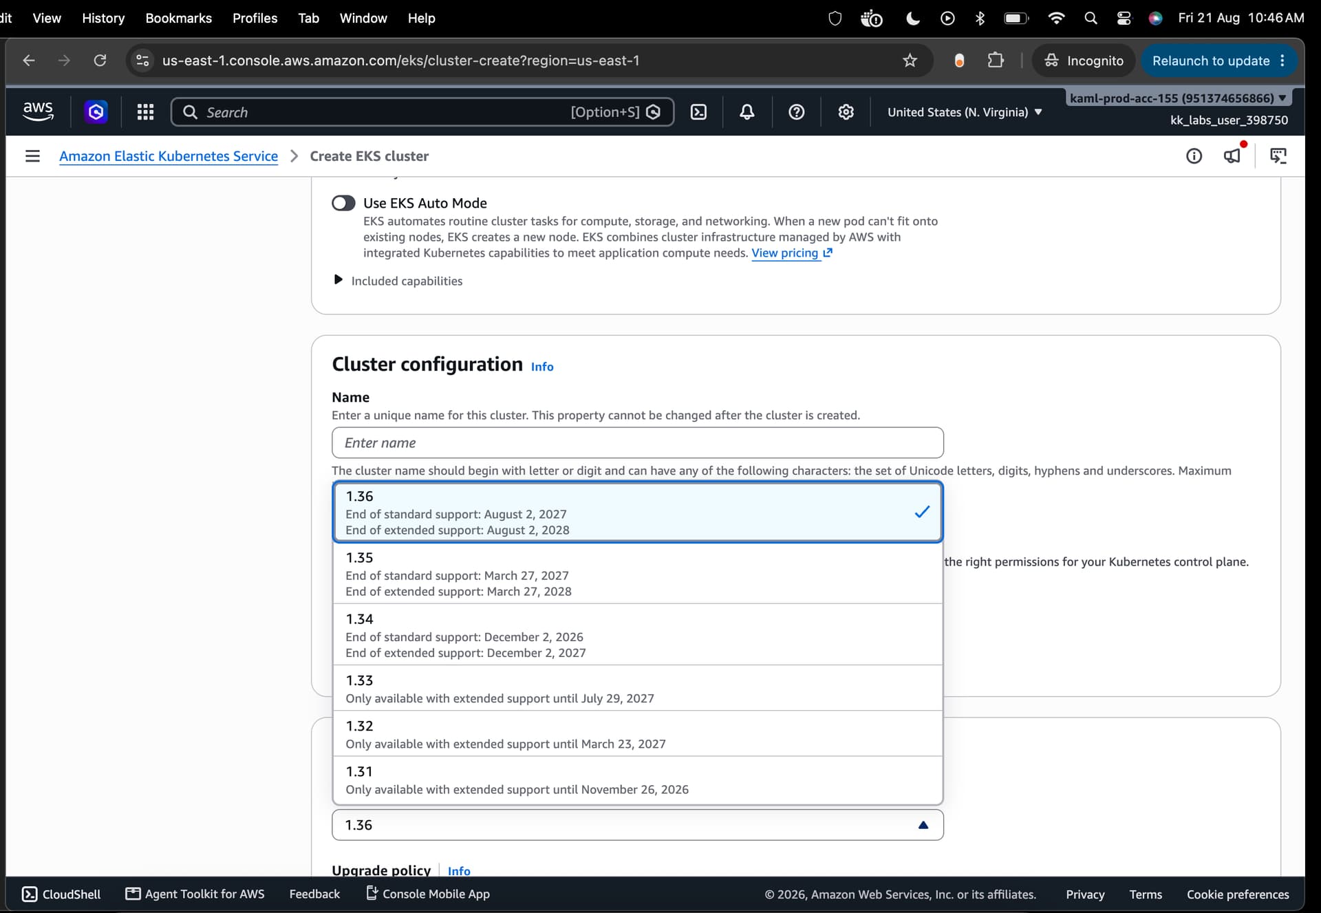
Task: Open the Bookmarks menu
Action: (x=179, y=18)
